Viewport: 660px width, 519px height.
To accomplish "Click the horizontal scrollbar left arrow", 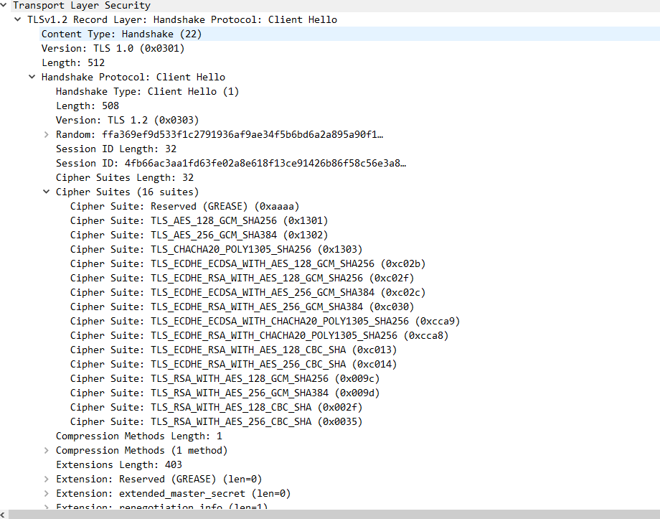I will (x=4, y=515).
